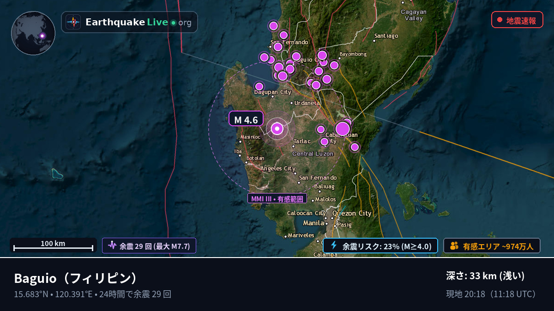Click the aftershock marker west of Dagupan City
The height and width of the screenshot is (311, 554).
(259, 86)
